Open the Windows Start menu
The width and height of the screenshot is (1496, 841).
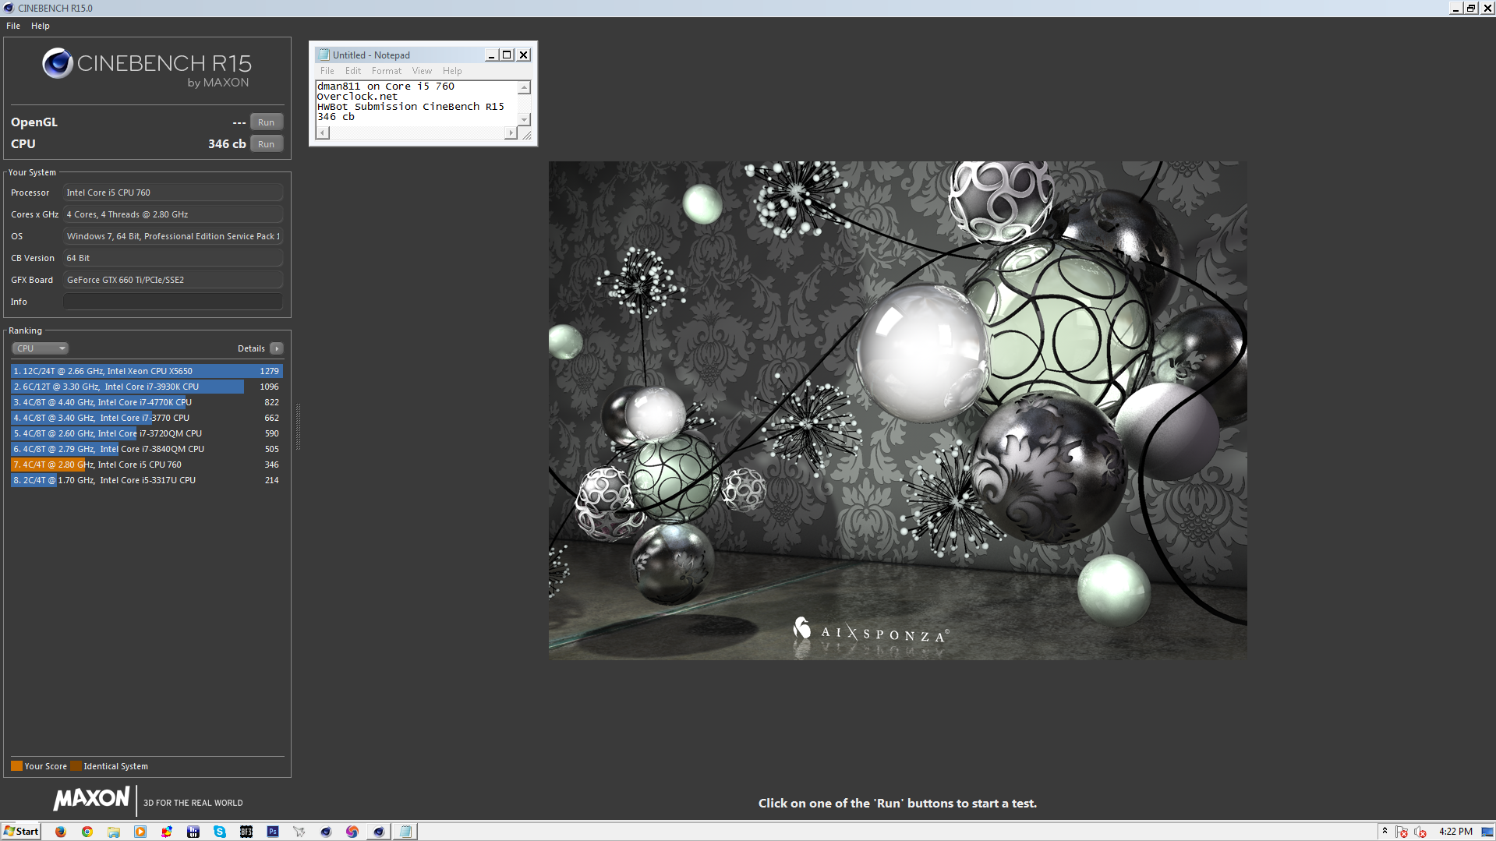point(21,832)
